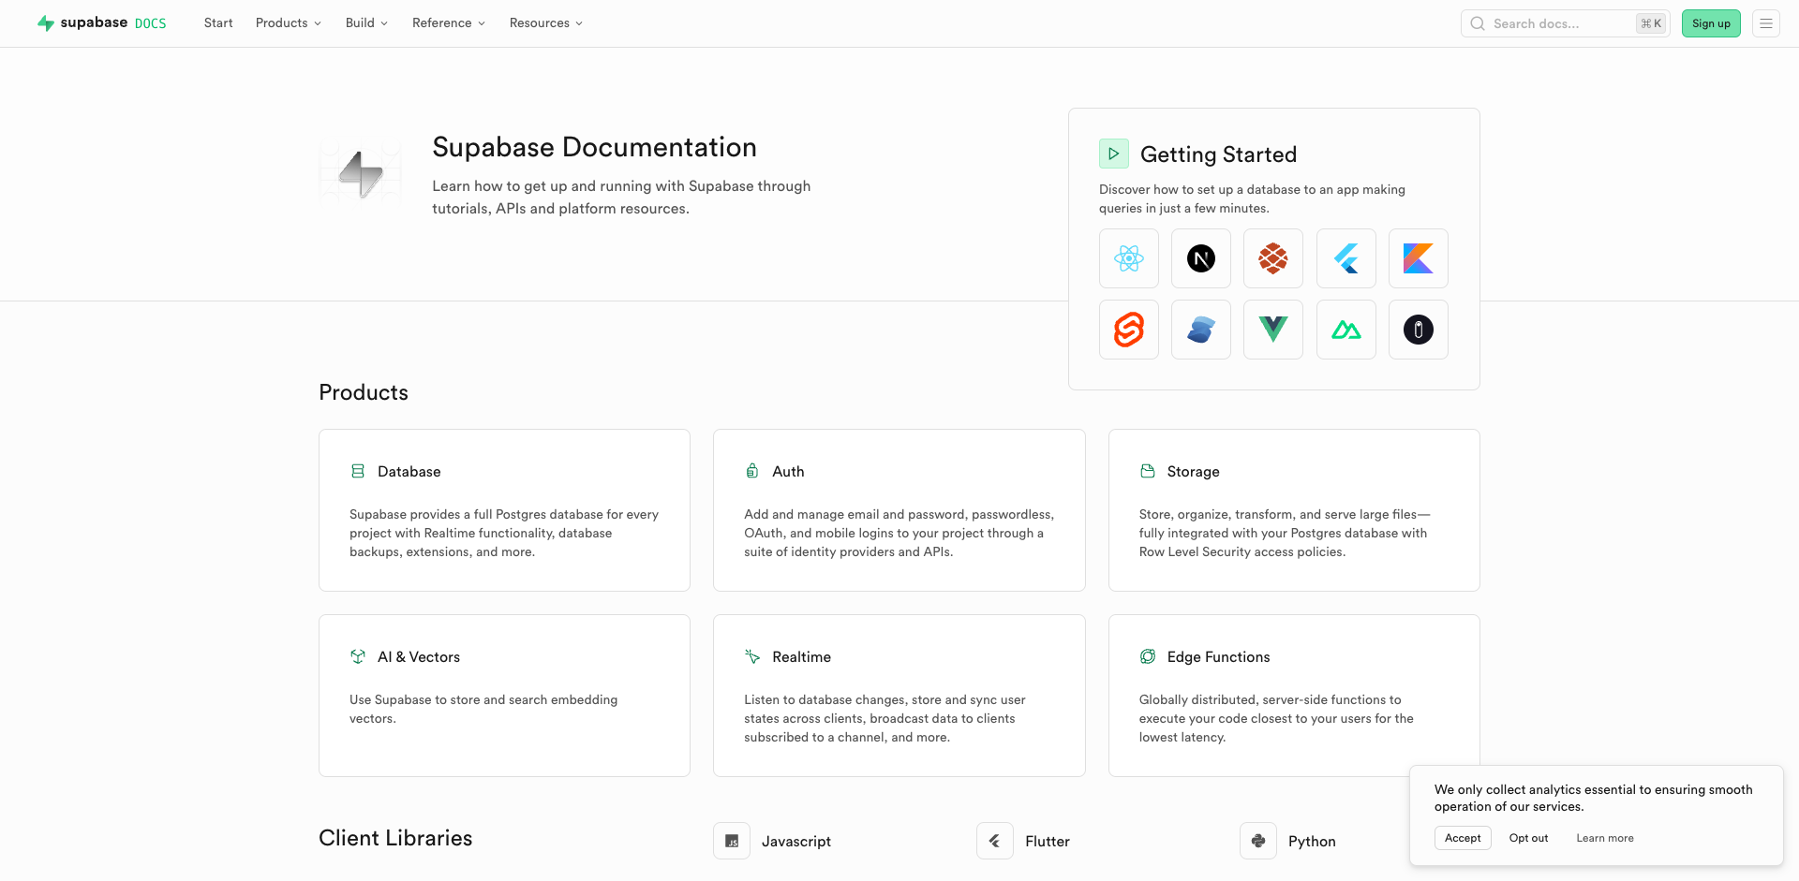
Task: Click the DOCS label next to supabase
Action: click(x=150, y=23)
